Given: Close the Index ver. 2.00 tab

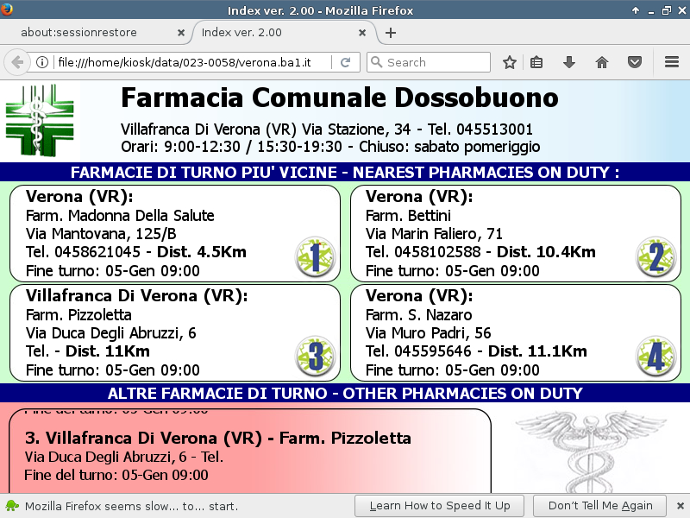Looking at the screenshot, I should click(x=364, y=33).
